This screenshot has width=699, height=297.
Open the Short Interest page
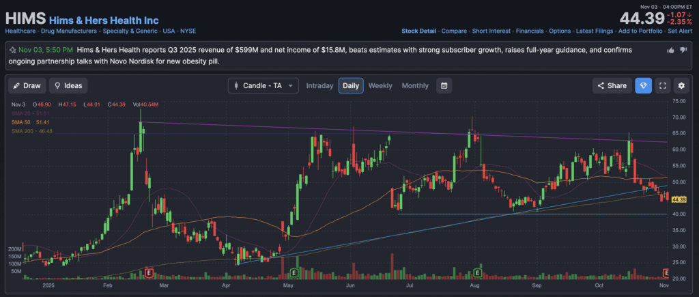click(490, 31)
